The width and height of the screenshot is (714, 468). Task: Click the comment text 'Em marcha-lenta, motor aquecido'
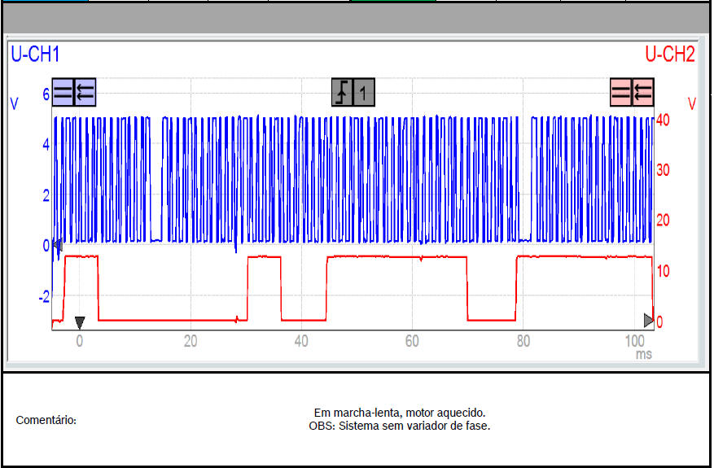(400, 413)
